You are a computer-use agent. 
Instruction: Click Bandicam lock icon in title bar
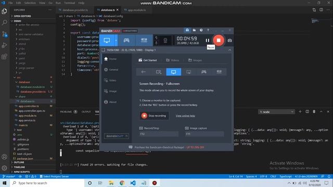[x=187, y=30]
